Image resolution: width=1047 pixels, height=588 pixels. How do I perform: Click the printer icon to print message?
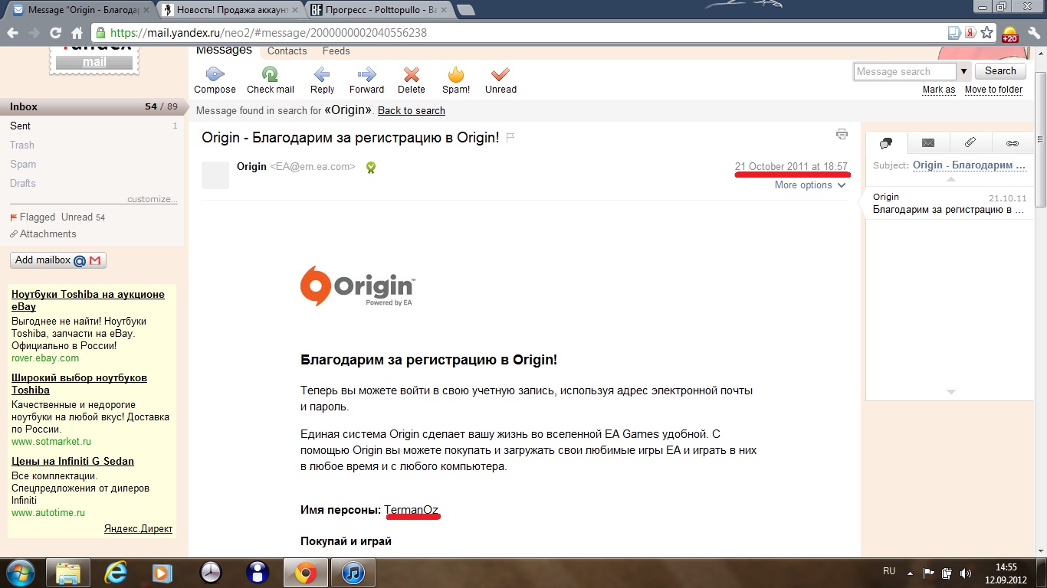[x=842, y=134]
